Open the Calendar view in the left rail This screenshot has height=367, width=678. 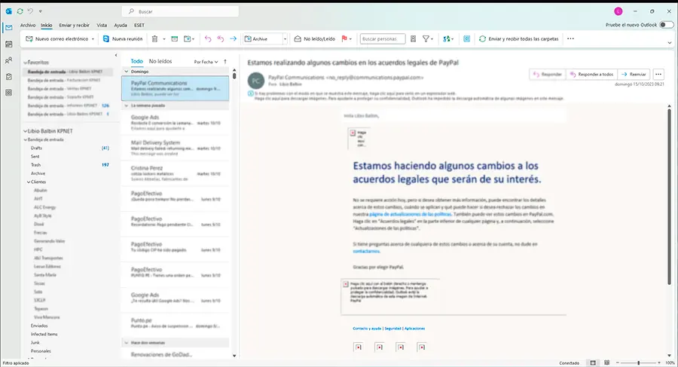click(x=8, y=44)
